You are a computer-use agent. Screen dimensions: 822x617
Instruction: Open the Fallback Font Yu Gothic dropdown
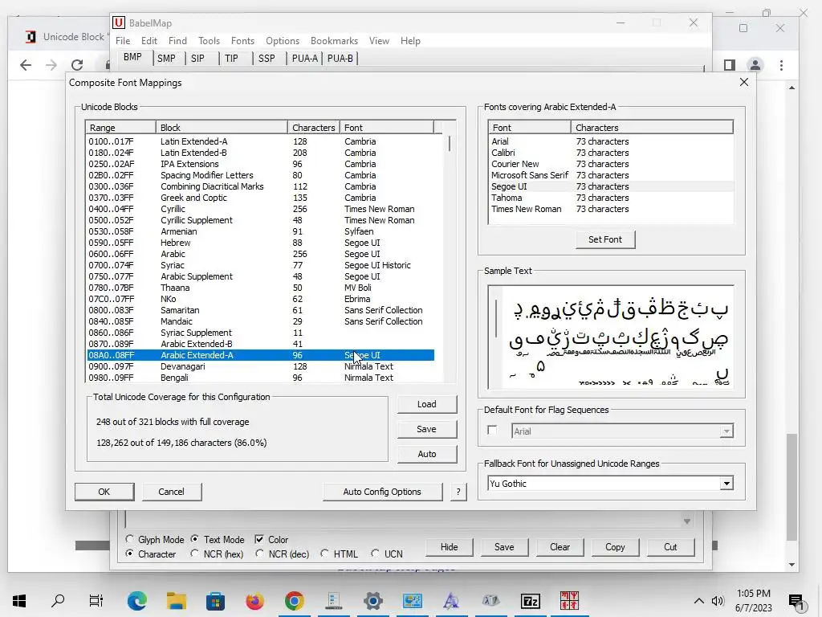pos(726,483)
